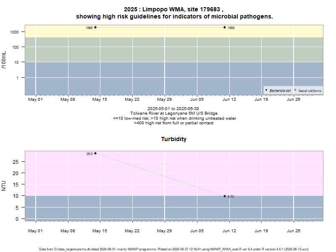The height and width of the screenshot is (252, 336).
Task: Click the Escherichia coli legend marker
Action: [267, 90]
